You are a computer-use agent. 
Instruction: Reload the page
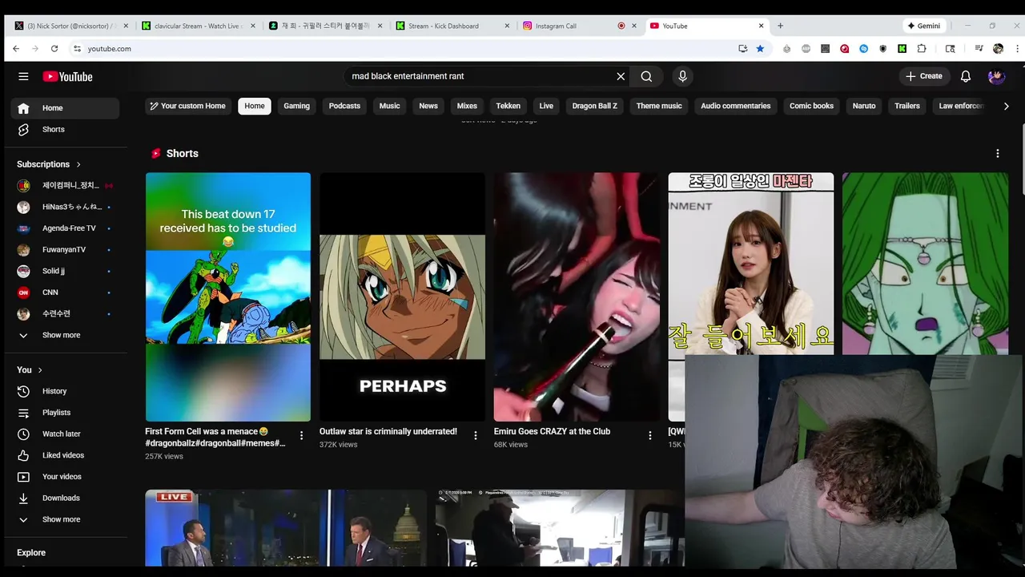[54, 49]
